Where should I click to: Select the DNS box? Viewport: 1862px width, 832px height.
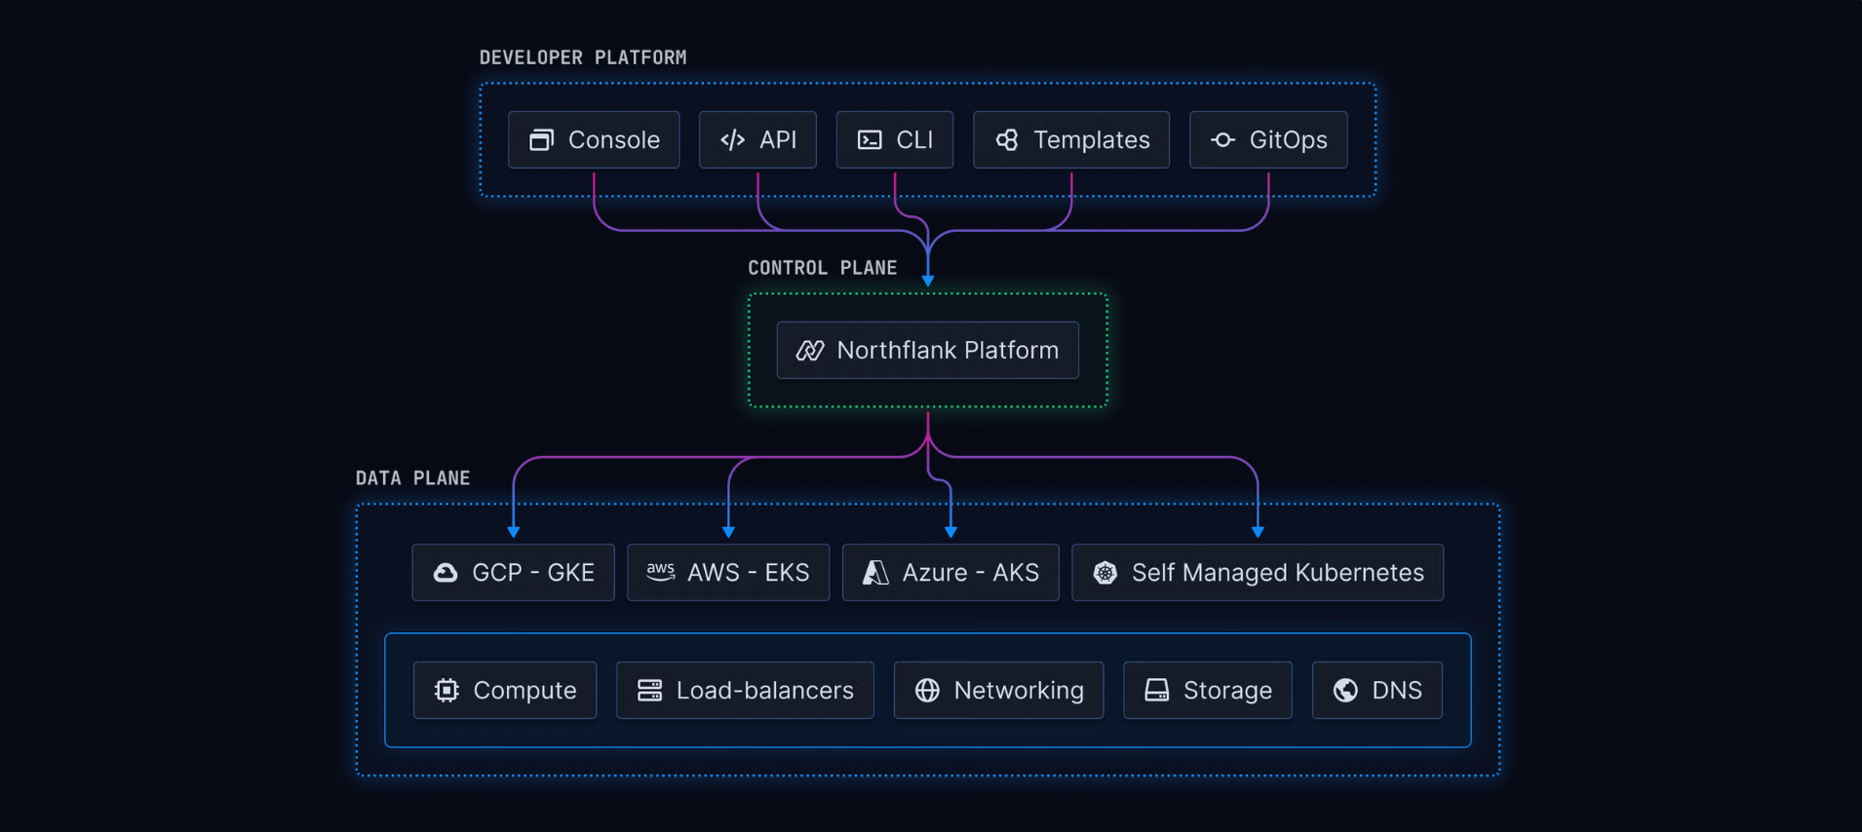1377,691
